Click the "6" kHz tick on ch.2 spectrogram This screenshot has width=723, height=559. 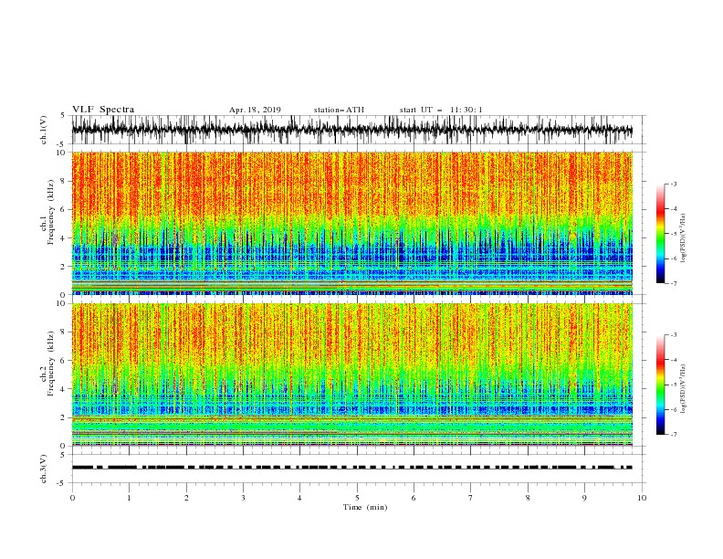click(x=64, y=361)
